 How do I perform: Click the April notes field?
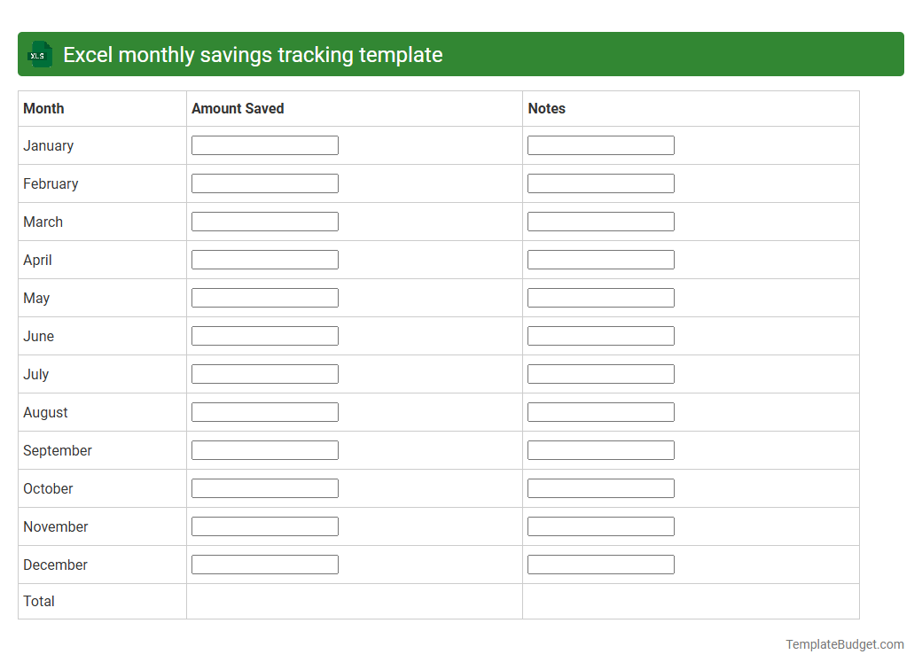pyautogui.click(x=600, y=259)
